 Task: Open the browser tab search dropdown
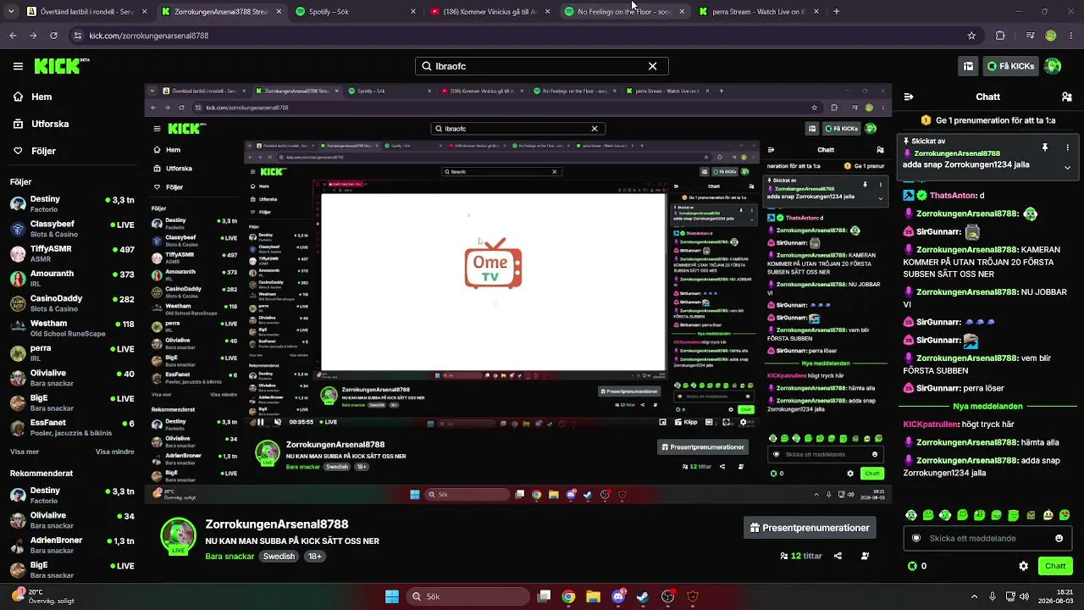pos(11,12)
